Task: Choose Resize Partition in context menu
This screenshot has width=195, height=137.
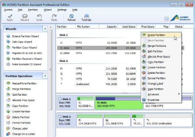Action: (161, 35)
